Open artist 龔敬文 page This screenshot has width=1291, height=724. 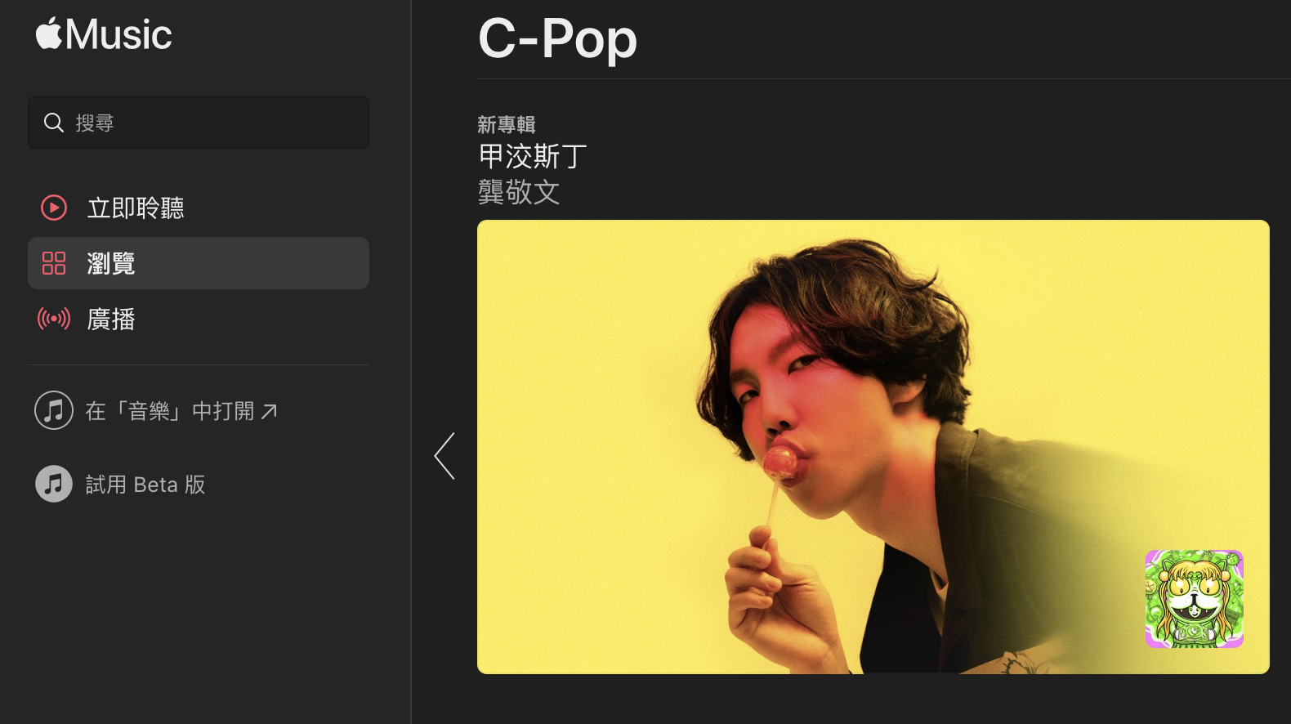click(519, 192)
